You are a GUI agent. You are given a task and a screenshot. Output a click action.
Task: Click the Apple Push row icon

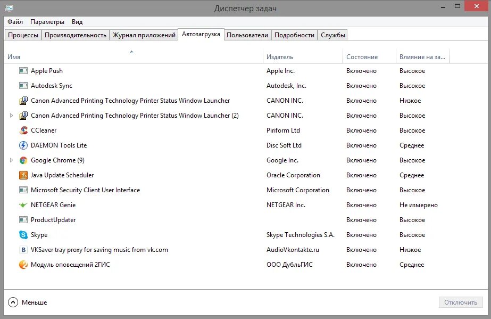click(23, 71)
